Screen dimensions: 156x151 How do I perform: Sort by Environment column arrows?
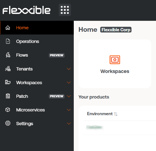116,114
